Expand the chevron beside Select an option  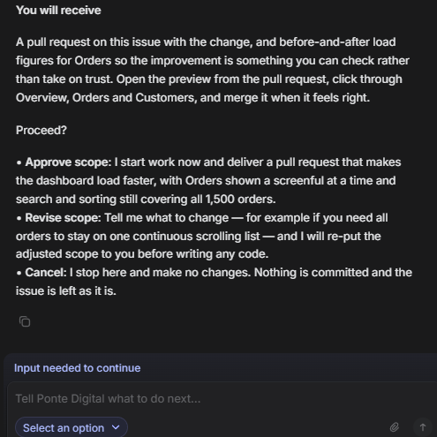[116, 427]
